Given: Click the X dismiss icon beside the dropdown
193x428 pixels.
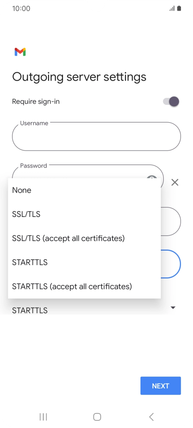Looking at the screenshot, I should coord(175,183).
